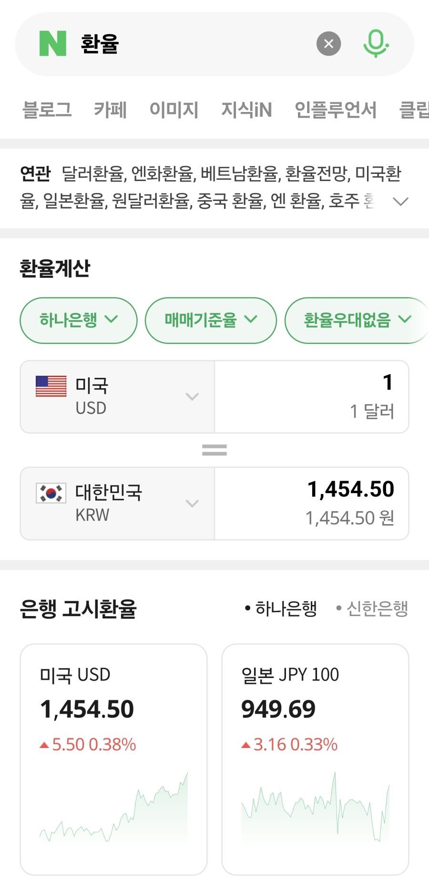Open the 매매기준율 rate type dropdown
Viewport: 429px width, 879px height.
coord(210,320)
